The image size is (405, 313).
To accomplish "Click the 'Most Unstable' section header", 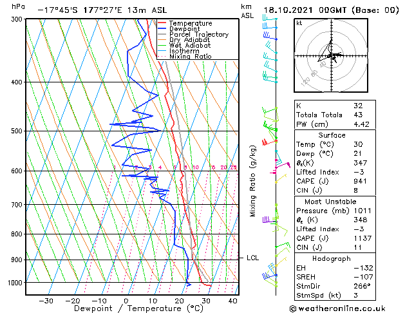I will [x=330, y=202].
